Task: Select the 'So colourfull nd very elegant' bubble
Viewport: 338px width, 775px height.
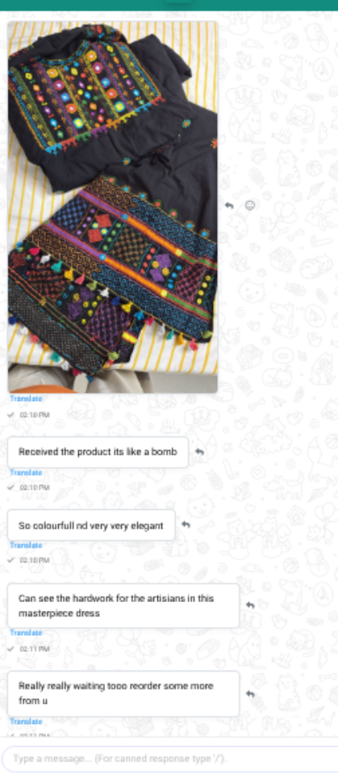Action: point(91,525)
